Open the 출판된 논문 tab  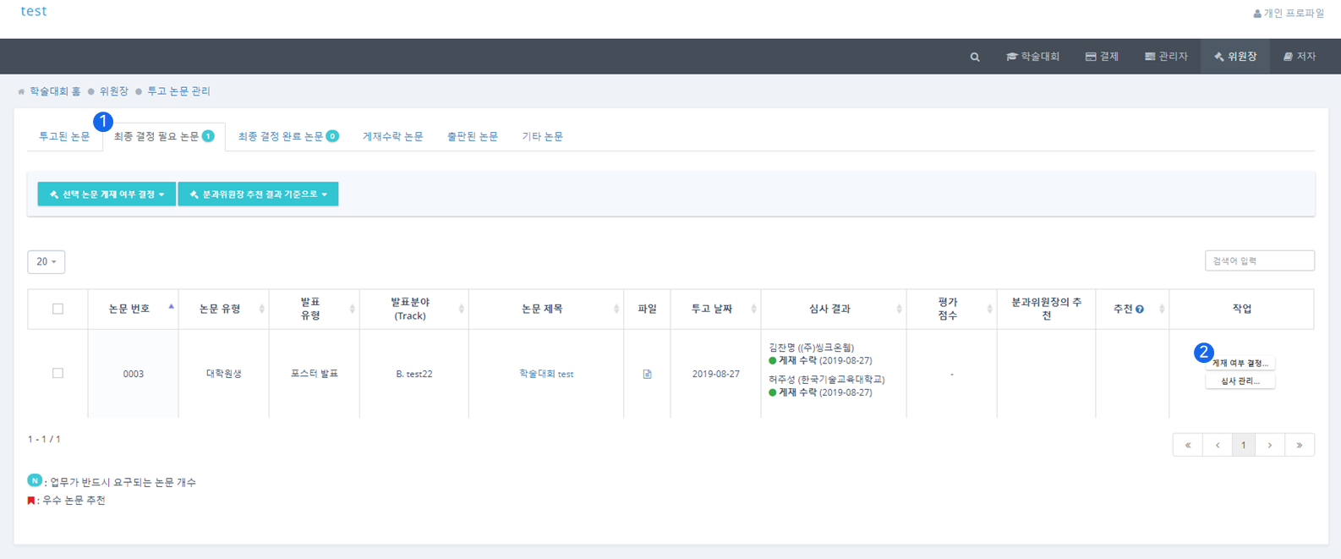pyautogui.click(x=473, y=136)
